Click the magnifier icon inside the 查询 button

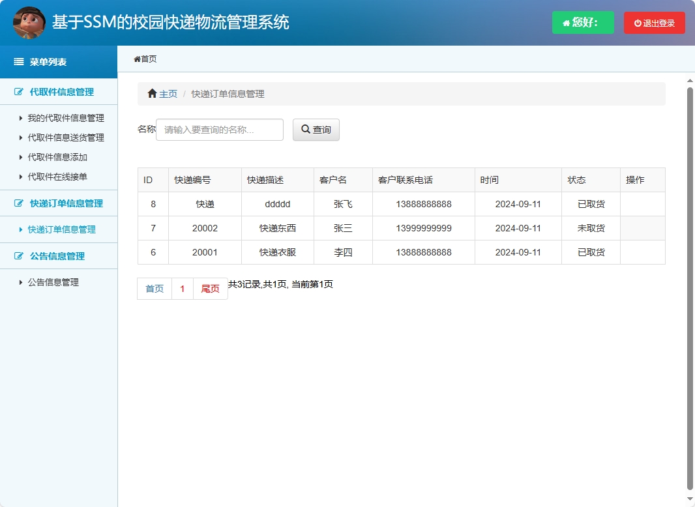[x=304, y=128]
